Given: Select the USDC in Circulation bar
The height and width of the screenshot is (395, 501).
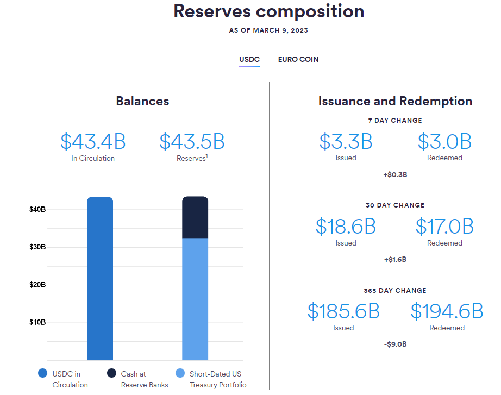Looking at the screenshot, I should pos(100,278).
